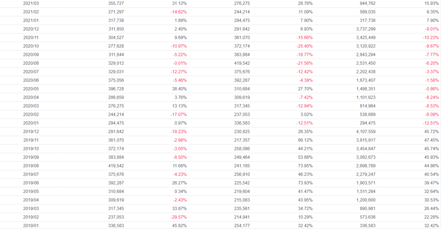Click the 2021/03 date cell
The height and width of the screenshot is (229, 441).
tap(31, 3)
